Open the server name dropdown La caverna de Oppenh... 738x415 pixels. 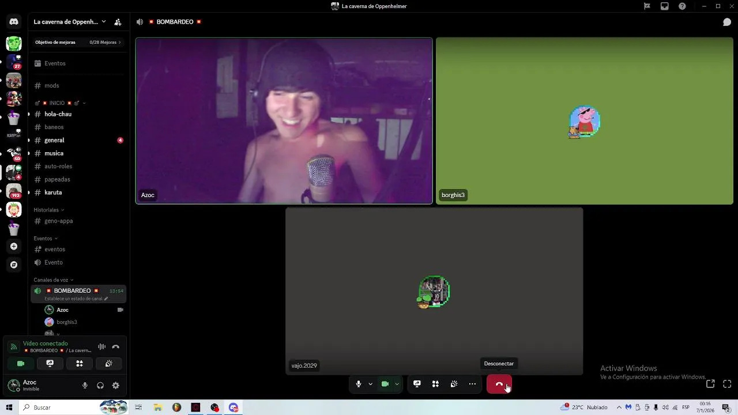[70, 22]
